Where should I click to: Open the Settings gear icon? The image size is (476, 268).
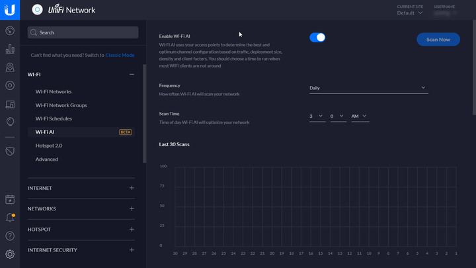point(10,254)
